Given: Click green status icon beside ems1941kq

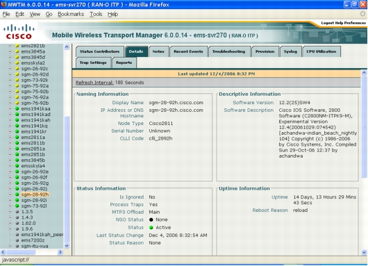Looking at the screenshot, I should tap(17, 126).
